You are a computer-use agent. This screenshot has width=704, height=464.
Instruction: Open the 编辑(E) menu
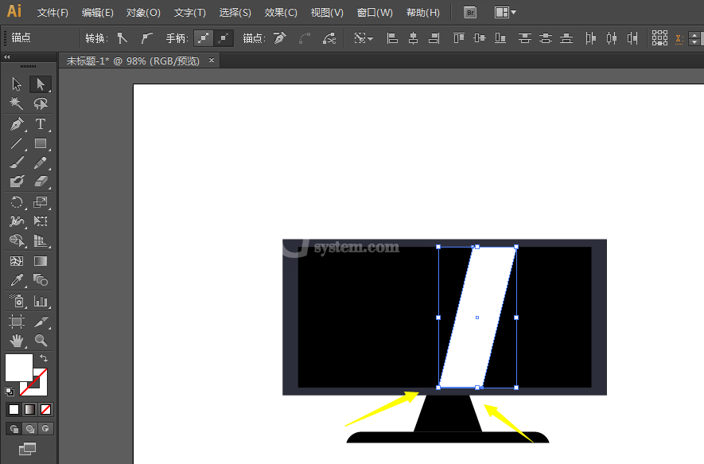point(97,13)
